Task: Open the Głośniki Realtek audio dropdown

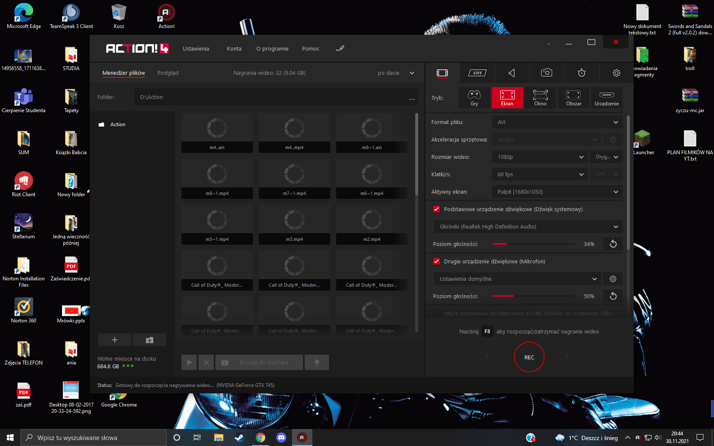Action: 528,226
